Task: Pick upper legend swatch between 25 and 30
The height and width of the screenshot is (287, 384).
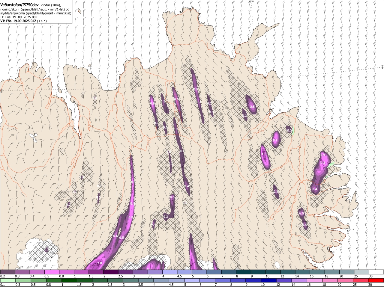Action: coord(361,272)
